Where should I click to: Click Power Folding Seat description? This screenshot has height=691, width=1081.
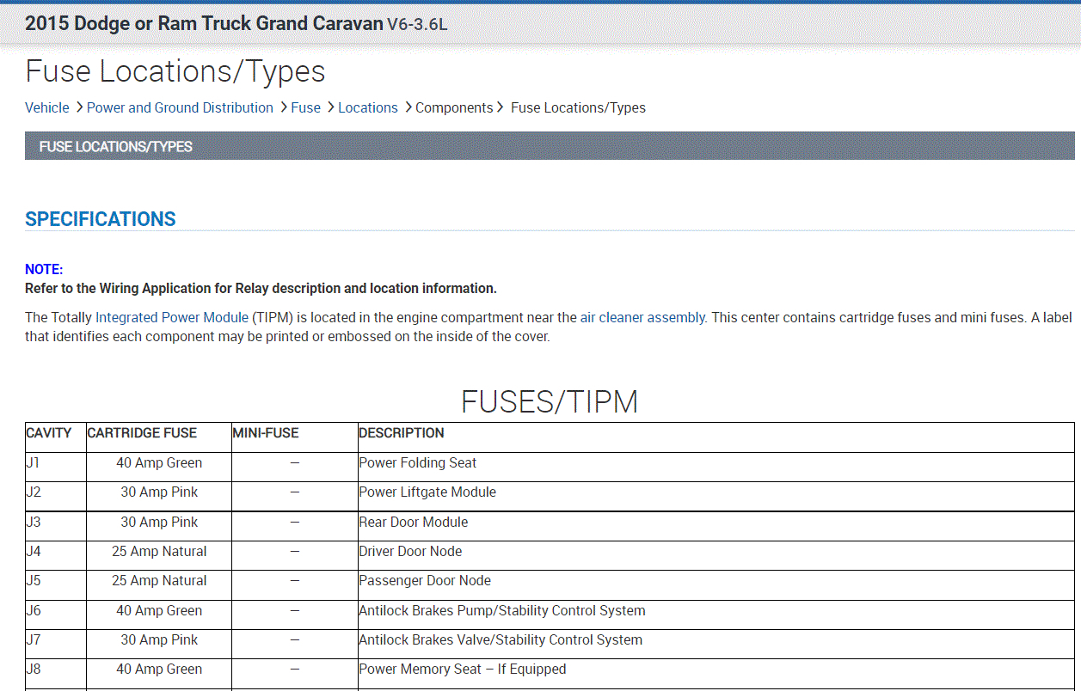418,463
